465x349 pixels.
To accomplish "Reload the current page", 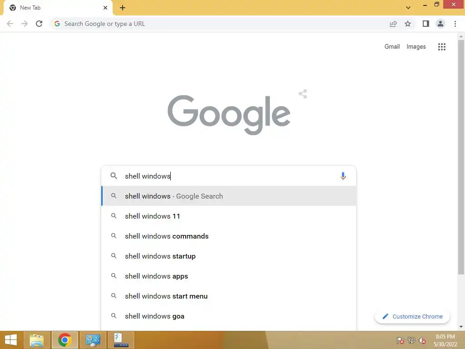I will pyautogui.click(x=39, y=24).
